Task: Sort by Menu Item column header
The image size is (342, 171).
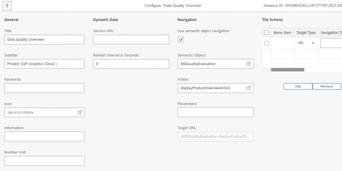Action: coord(282,32)
